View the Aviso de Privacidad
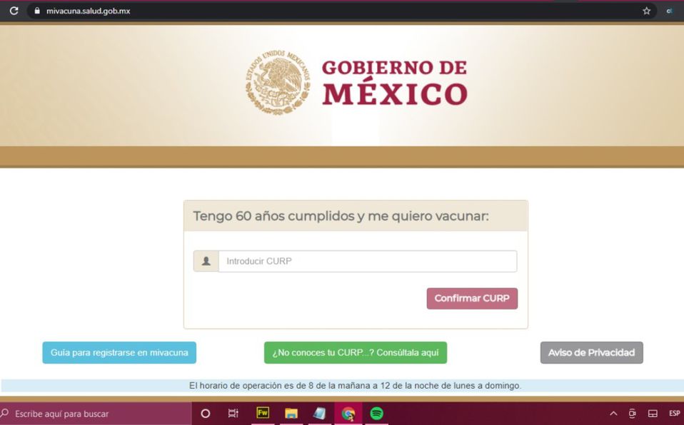Viewport: 684px width, 425px height. [591, 353]
